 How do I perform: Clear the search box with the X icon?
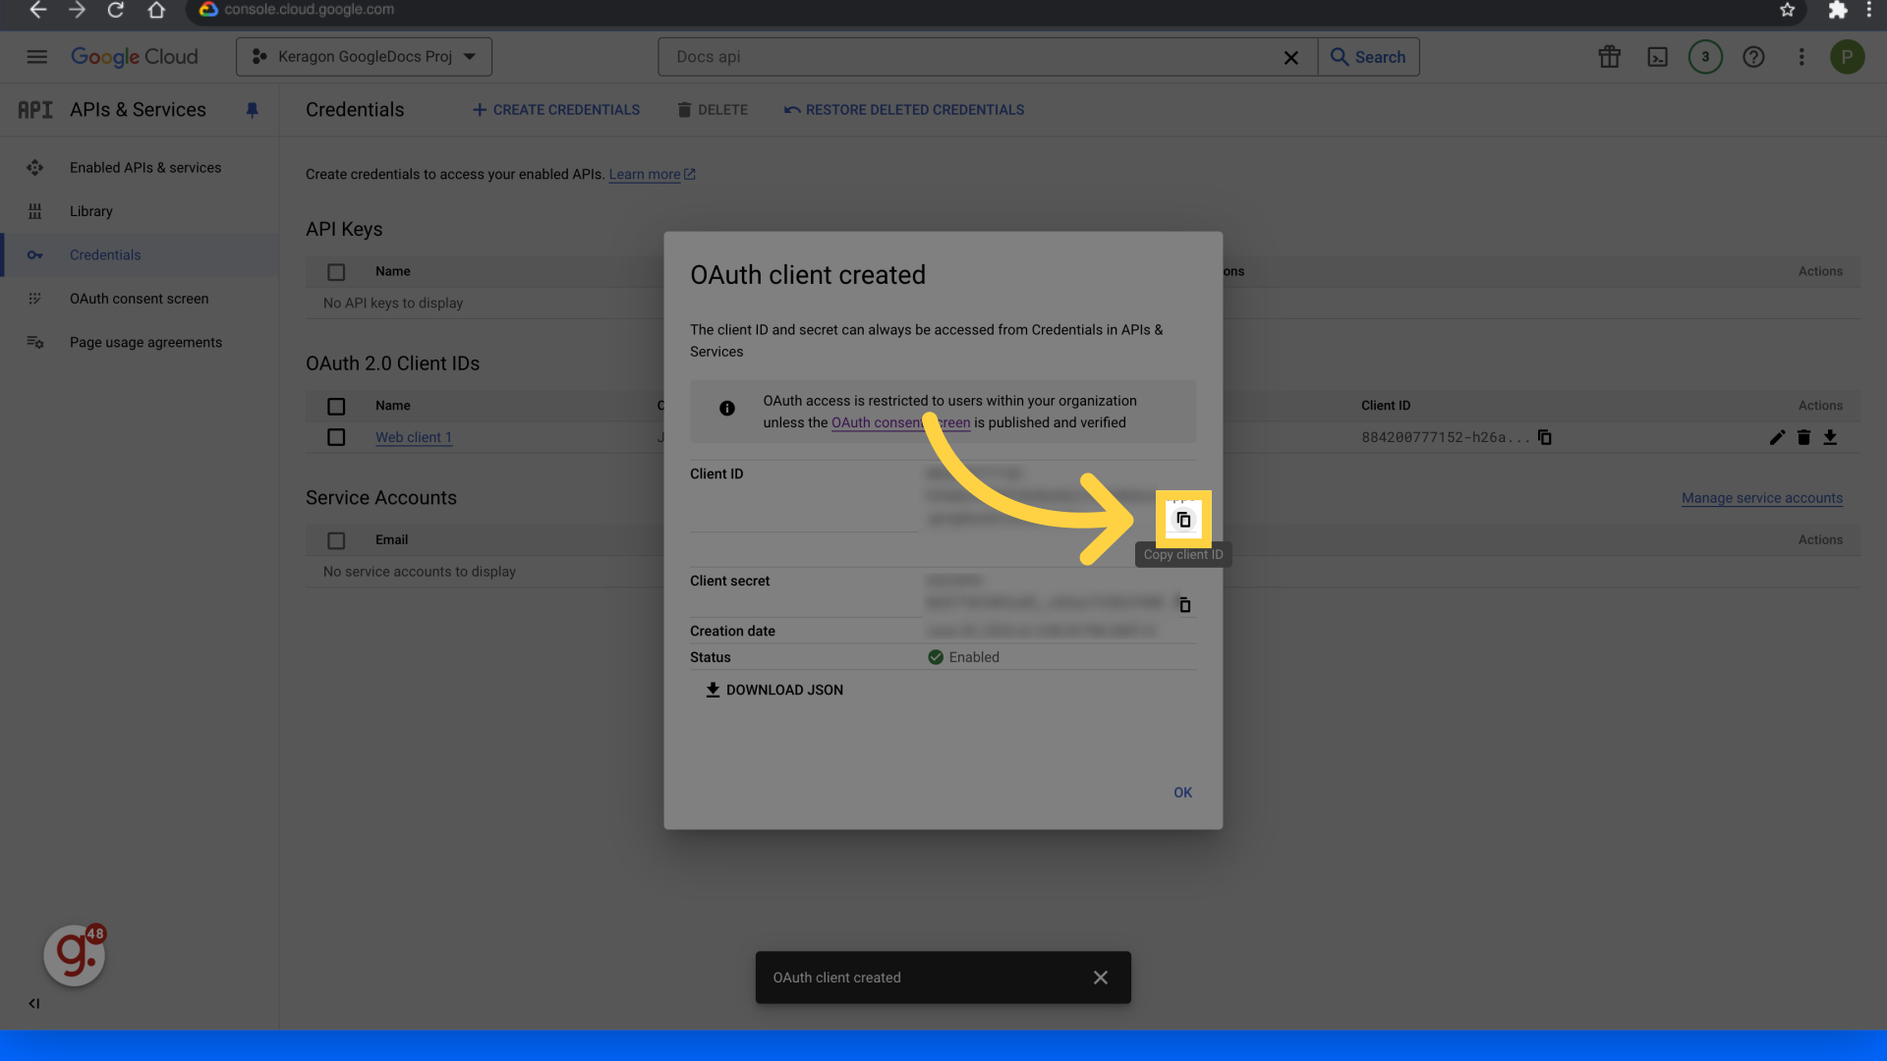(x=1291, y=58)
